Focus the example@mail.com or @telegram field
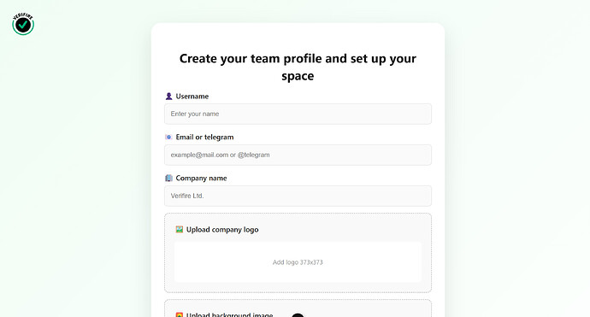The image size is (590, 317). [298, 155]
